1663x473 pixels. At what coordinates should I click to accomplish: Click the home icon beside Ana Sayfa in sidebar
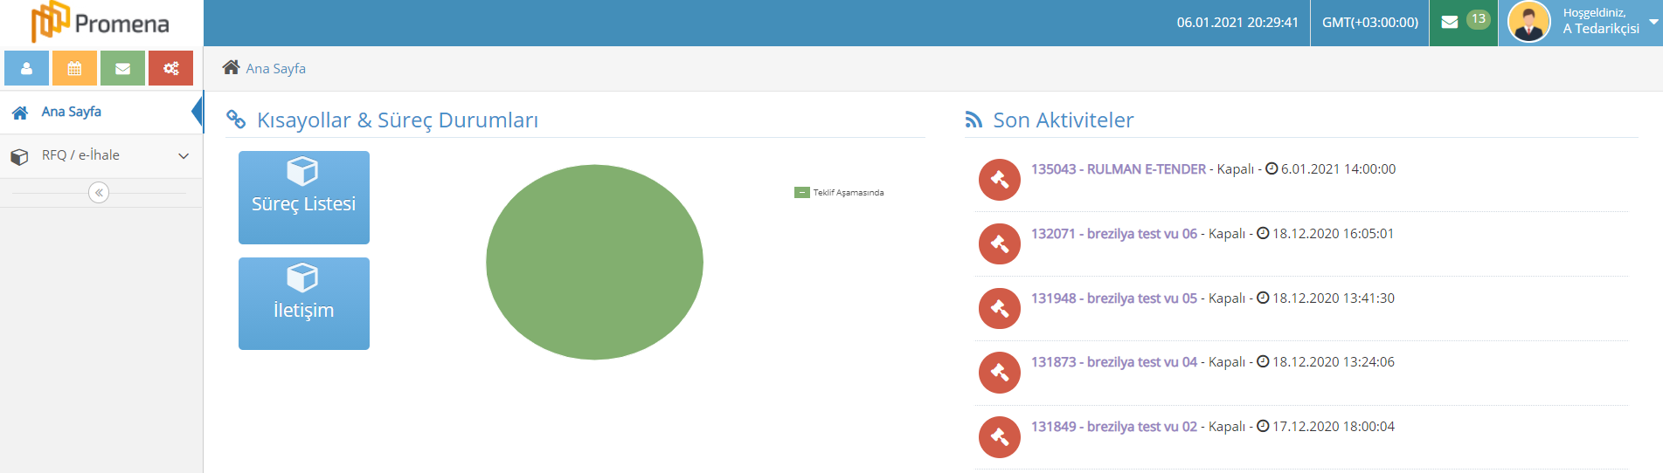19,113
